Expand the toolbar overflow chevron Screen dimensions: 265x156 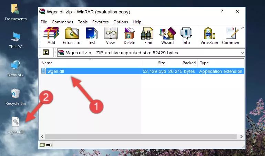(243, 27)
